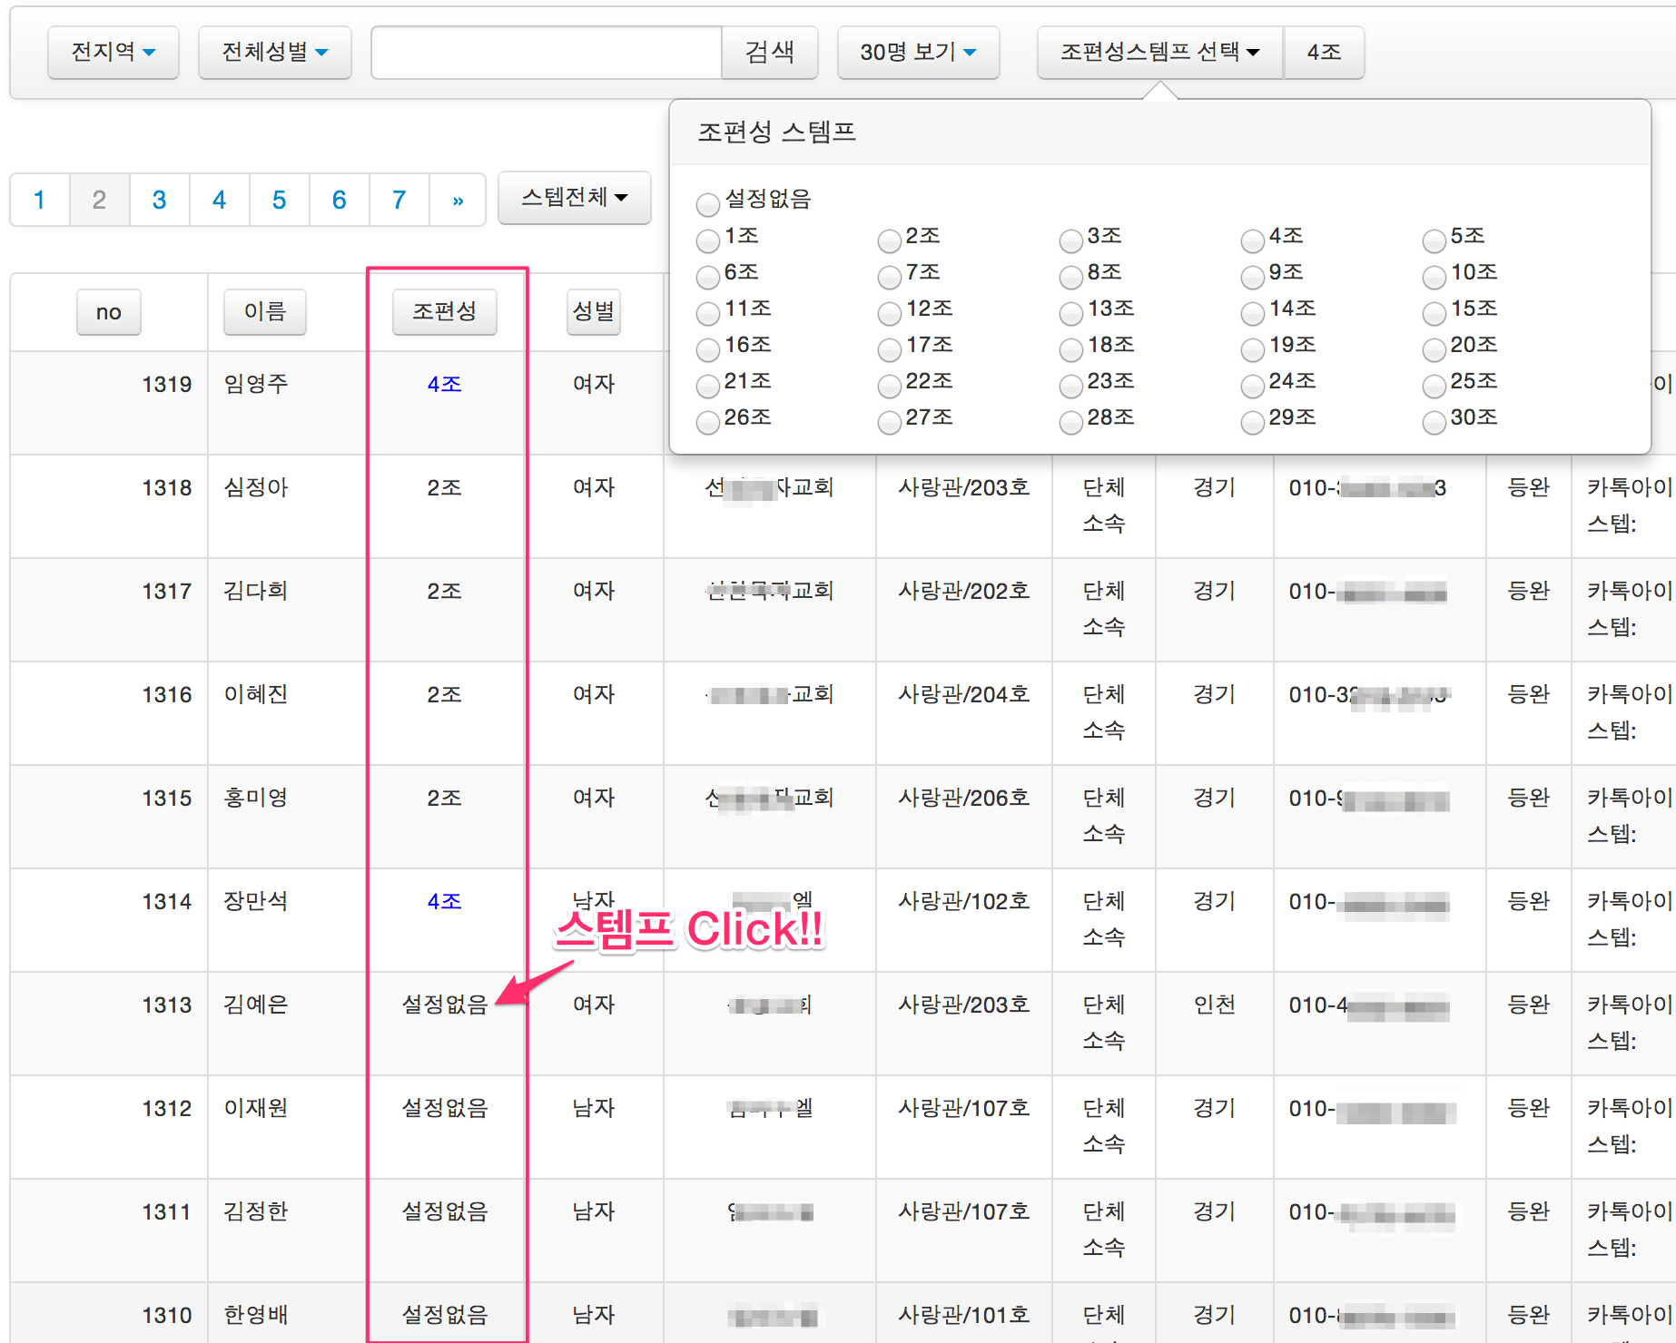Sort by the 조편성 column header
The image size is (1676, 1343).
445,312
